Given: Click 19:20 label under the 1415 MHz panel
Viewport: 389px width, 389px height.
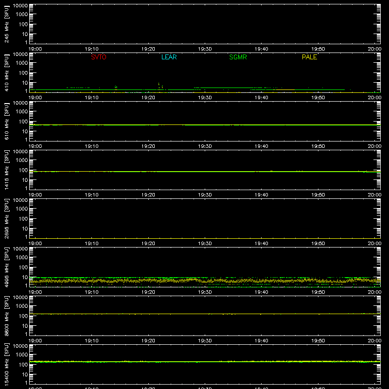Looking at the screenshot, I should point(148,195).
